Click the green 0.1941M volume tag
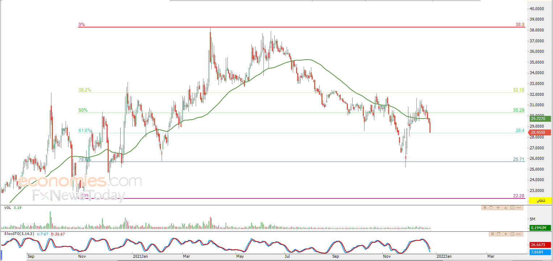Image resolution: width=553 pixels, height=261 pixels. (540, 228)
